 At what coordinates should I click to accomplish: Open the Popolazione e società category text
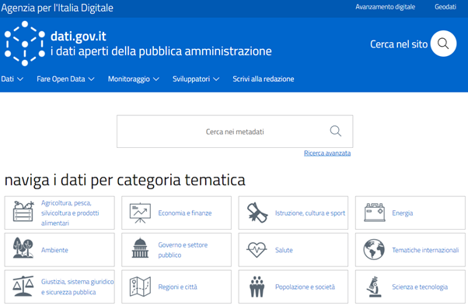click(x=305, y=287)
